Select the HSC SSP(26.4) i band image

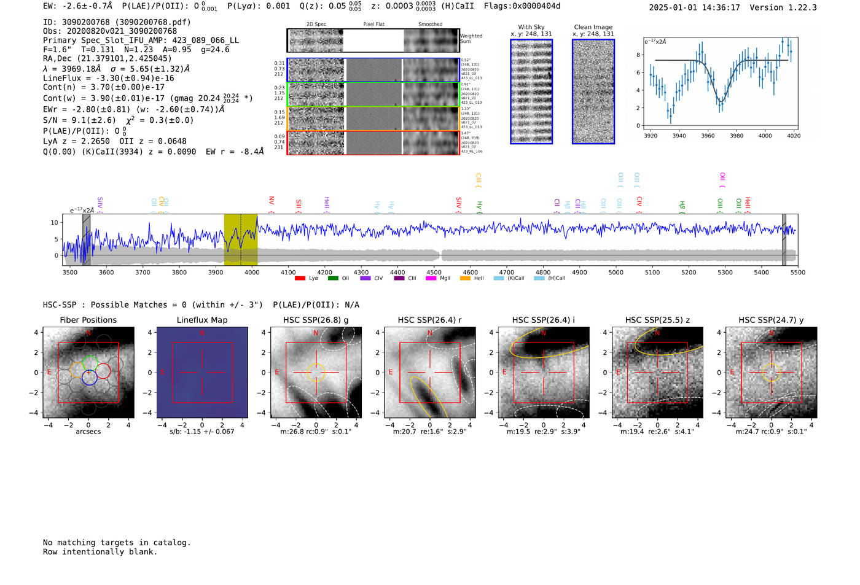pyautogui.click(x=544, y=373)
